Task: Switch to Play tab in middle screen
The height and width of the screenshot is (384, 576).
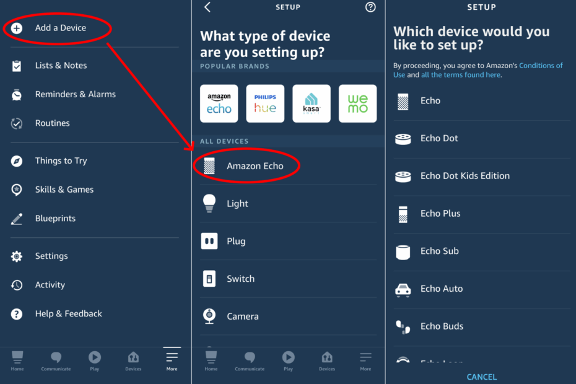Action: pos(289,361)
